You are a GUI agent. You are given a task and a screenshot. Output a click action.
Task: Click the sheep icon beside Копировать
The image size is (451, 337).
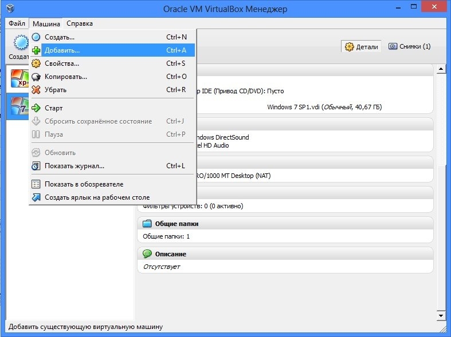click(36, 77)
